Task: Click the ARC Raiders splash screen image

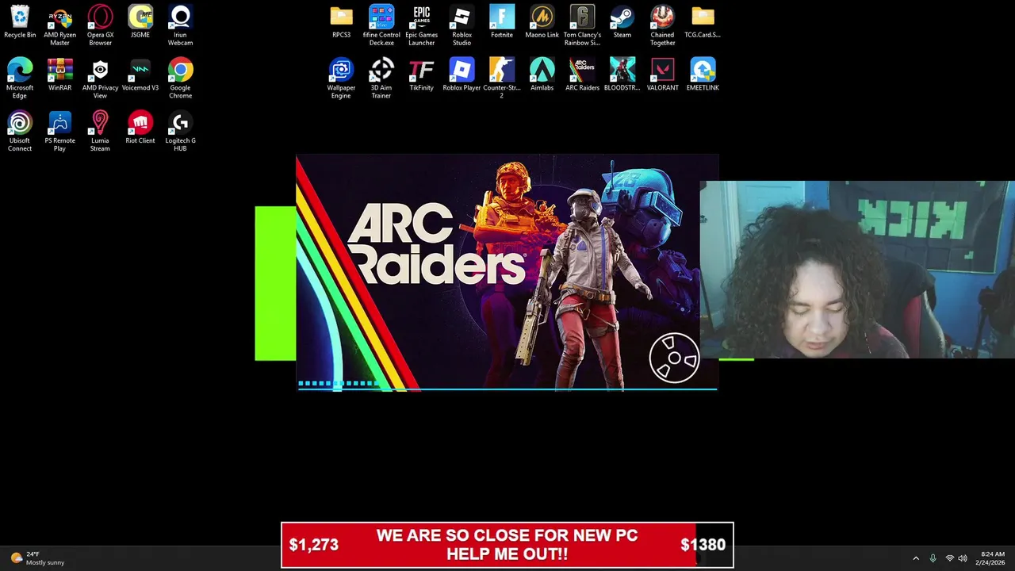Action: 507,272
